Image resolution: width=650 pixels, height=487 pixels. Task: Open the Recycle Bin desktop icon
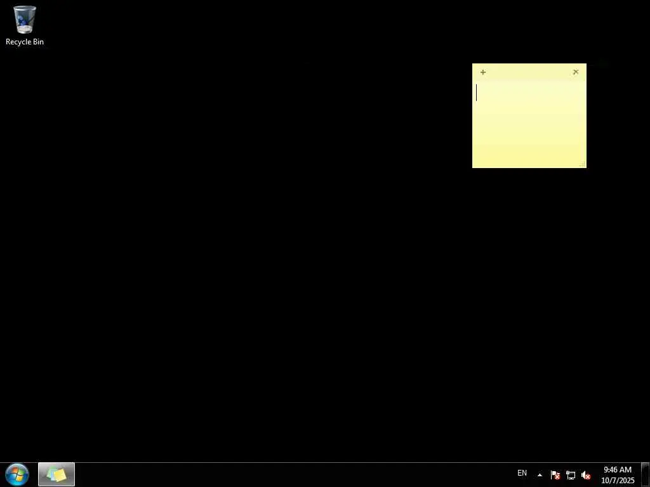point(25,25)
